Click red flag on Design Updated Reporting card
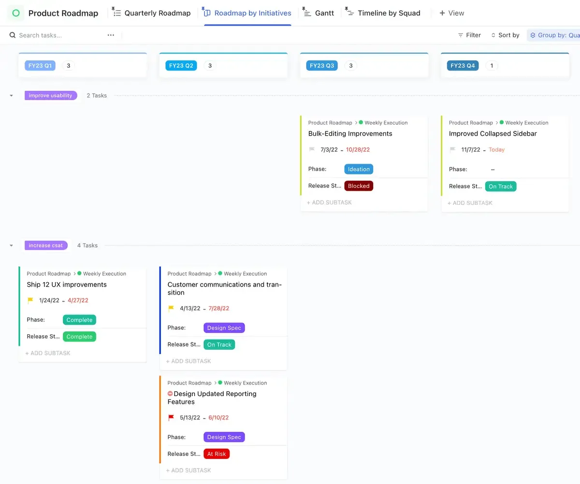Image resolution: width=580 pixels, height=484 pixels. coord(171,418)
